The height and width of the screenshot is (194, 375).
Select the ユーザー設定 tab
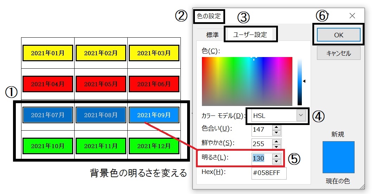(x=250, y=35)
